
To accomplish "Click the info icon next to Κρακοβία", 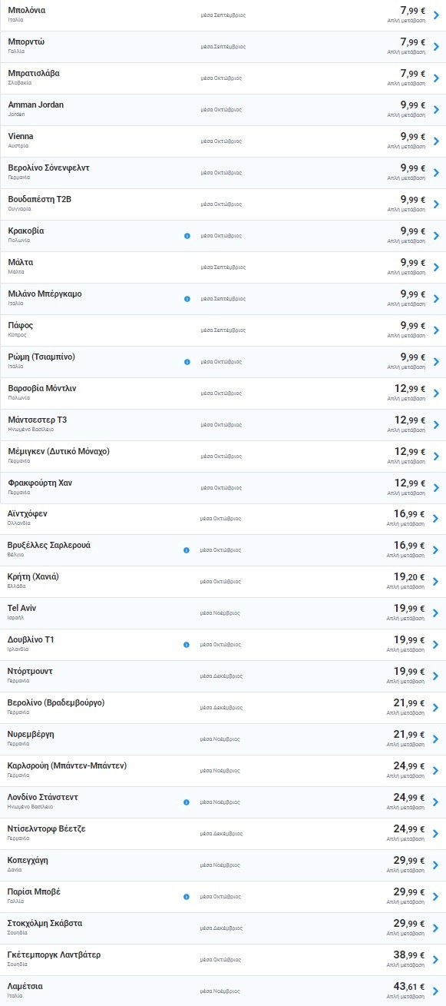I will point(187,235).
